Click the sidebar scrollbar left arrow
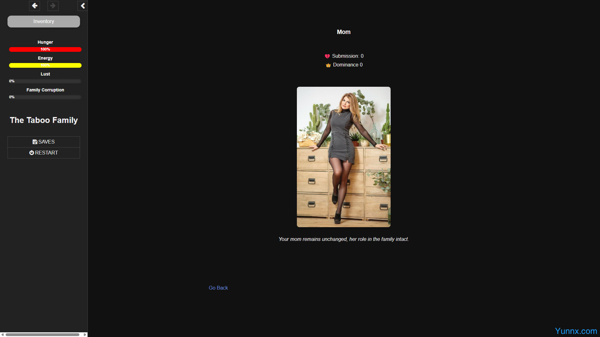This screenshot has width=600, height=337. 2,335
